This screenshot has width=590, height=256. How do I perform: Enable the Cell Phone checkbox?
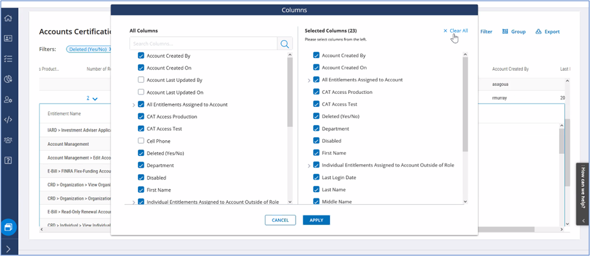(141, 141)
